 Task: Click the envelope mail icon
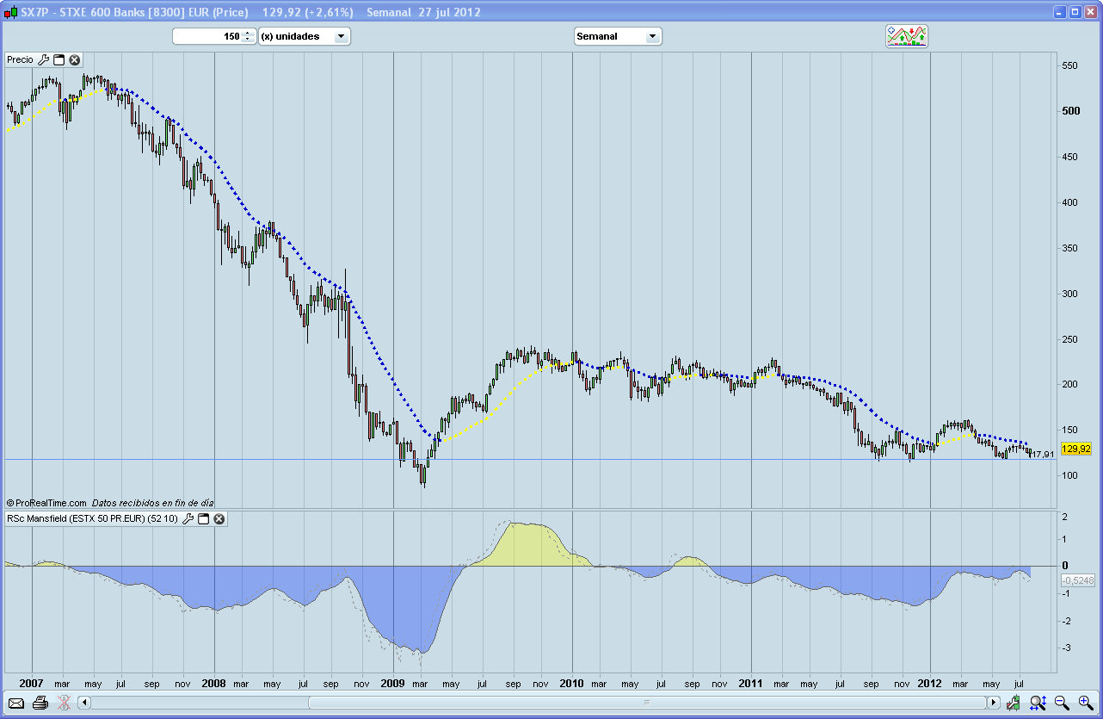(16, 703)
